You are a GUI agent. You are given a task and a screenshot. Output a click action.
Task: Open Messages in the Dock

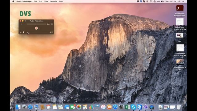tap(67, 107)
